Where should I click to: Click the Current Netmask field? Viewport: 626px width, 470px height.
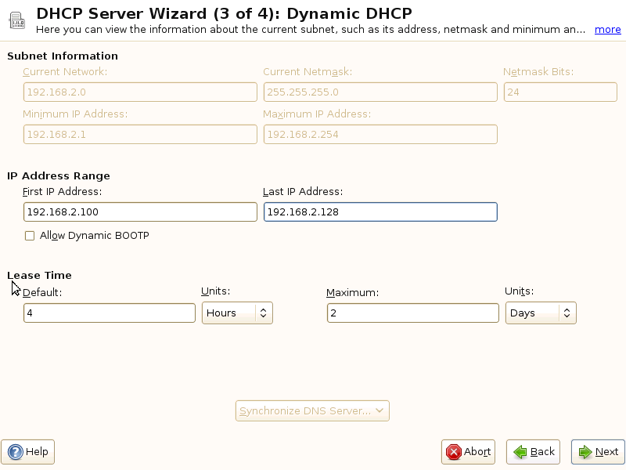coord(380,92)
